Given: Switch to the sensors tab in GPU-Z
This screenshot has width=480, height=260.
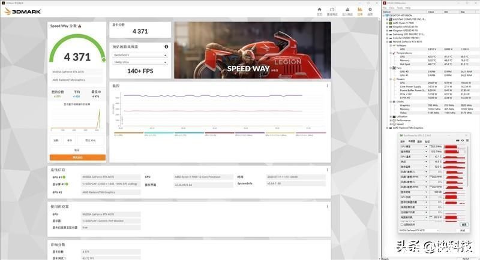Looking at the screenshot, I should pyautogui.click(x=412, y=141).
